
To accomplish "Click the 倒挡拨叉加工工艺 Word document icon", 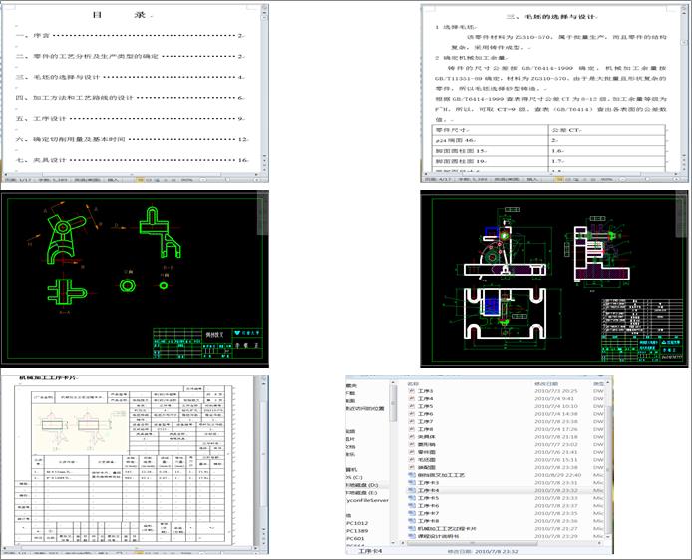I will click(412, 475).
